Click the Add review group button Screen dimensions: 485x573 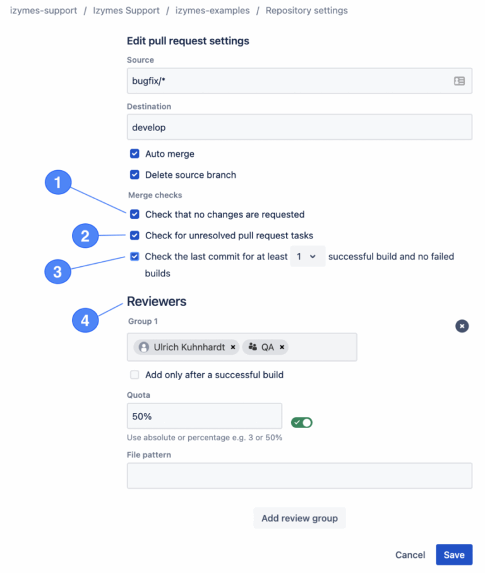[299, 518]
